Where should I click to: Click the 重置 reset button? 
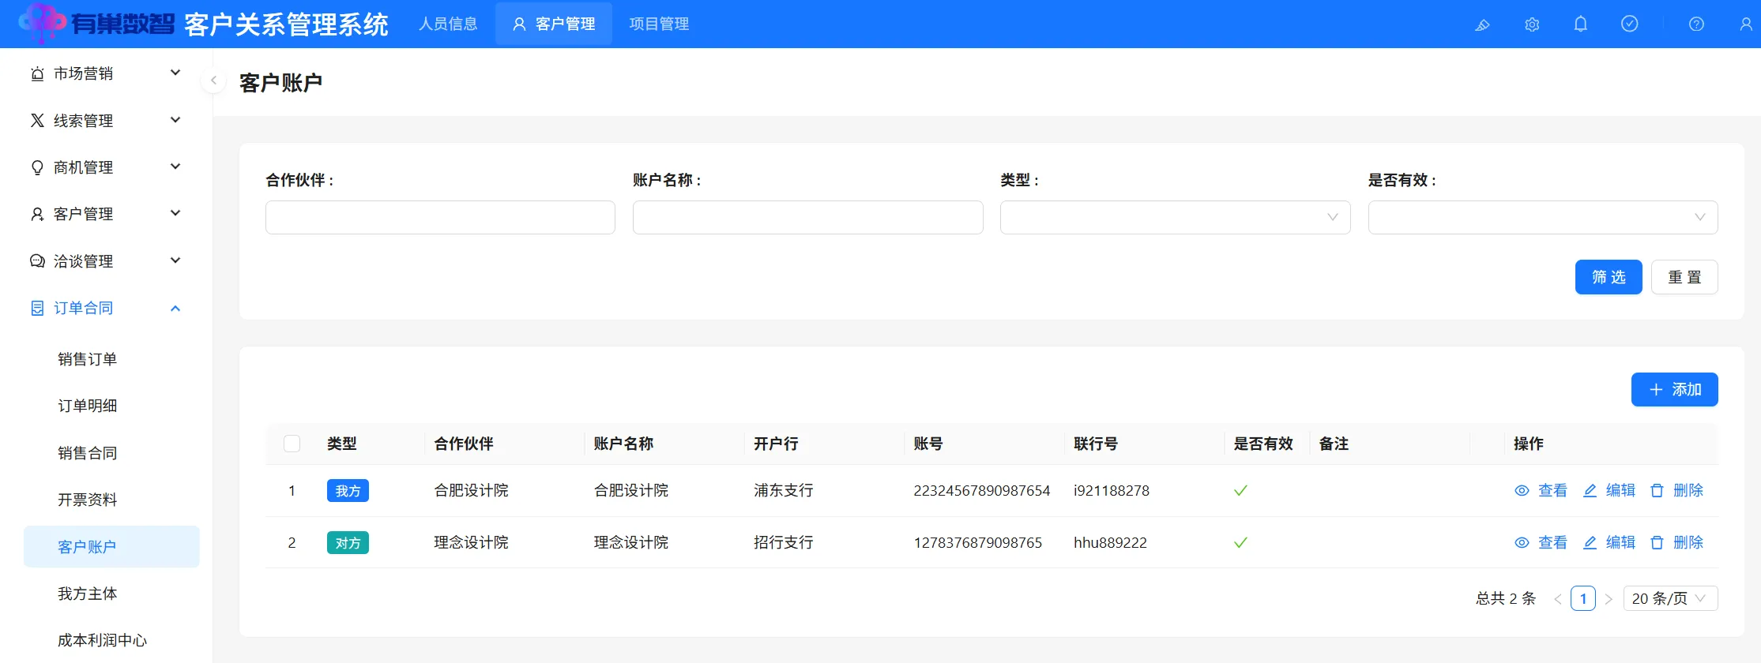pos(1684,277)
